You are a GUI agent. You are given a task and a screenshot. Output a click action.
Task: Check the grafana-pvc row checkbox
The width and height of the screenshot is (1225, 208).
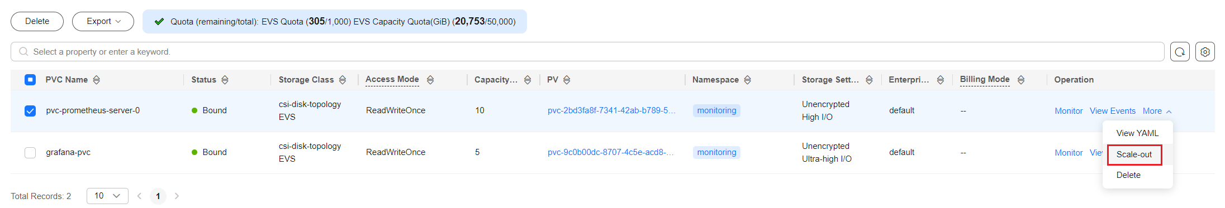coord(30,153)
